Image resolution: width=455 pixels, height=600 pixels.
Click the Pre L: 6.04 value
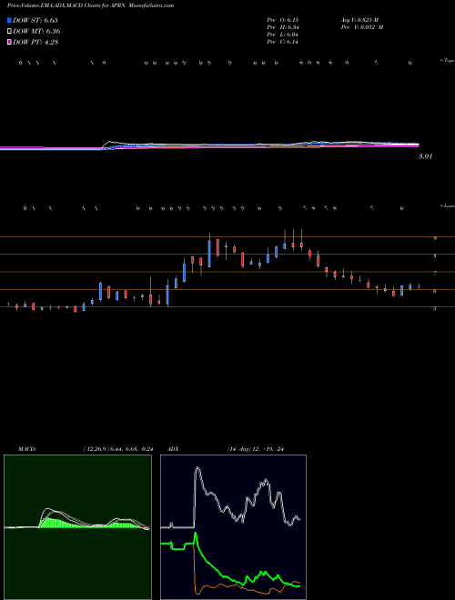(283, 35)
